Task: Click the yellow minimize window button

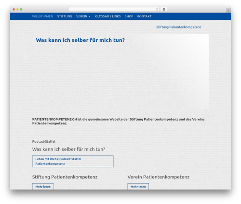Action: (x=17, y=9)
